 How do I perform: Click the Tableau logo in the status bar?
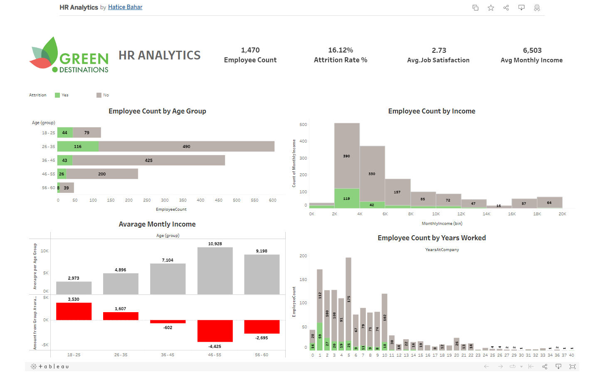click(x=49, y=366)
